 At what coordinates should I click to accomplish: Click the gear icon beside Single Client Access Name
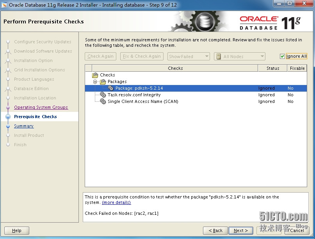click(x=103, y=101)
